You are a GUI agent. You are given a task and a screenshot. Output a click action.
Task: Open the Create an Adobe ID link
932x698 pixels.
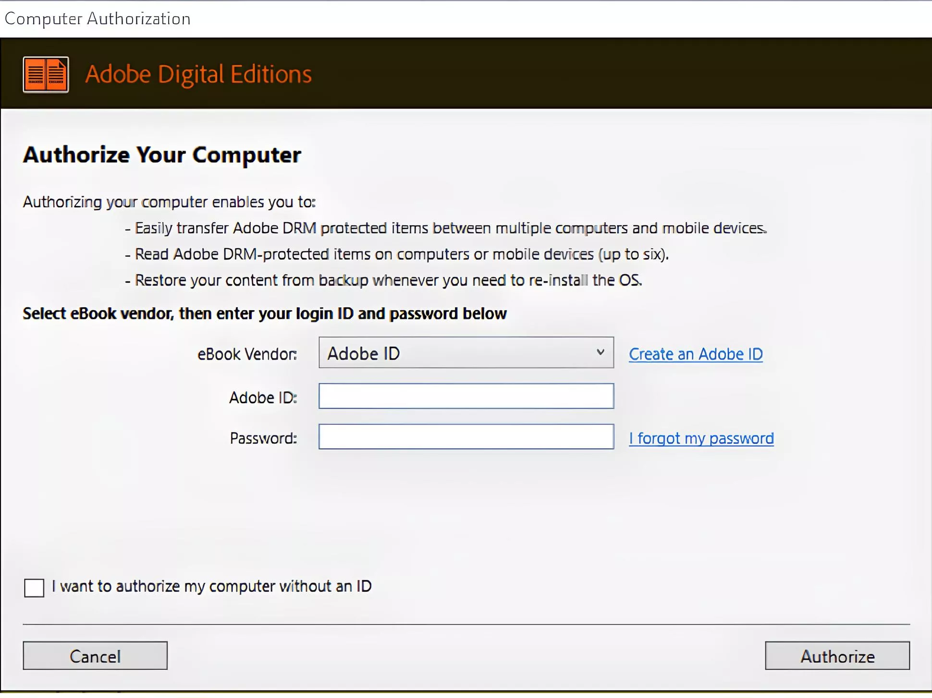pyautogui.click(x=695, y=354)
